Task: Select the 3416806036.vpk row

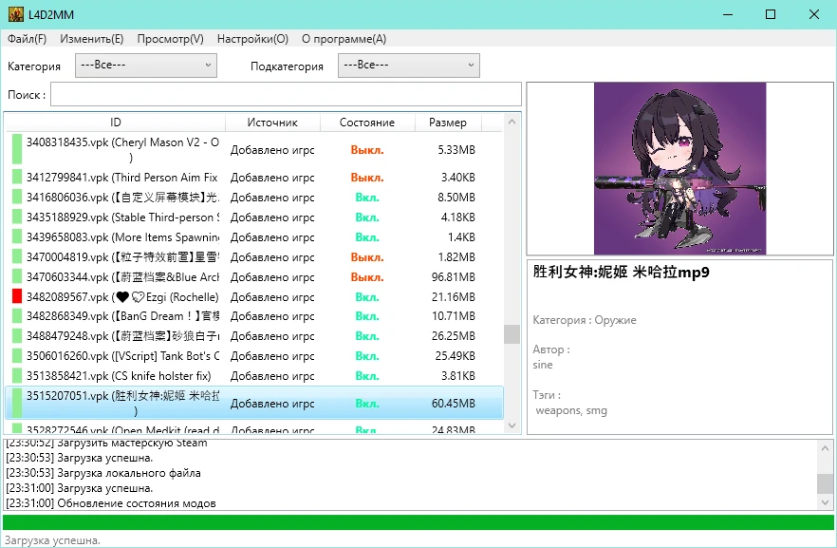Action: 254,198
